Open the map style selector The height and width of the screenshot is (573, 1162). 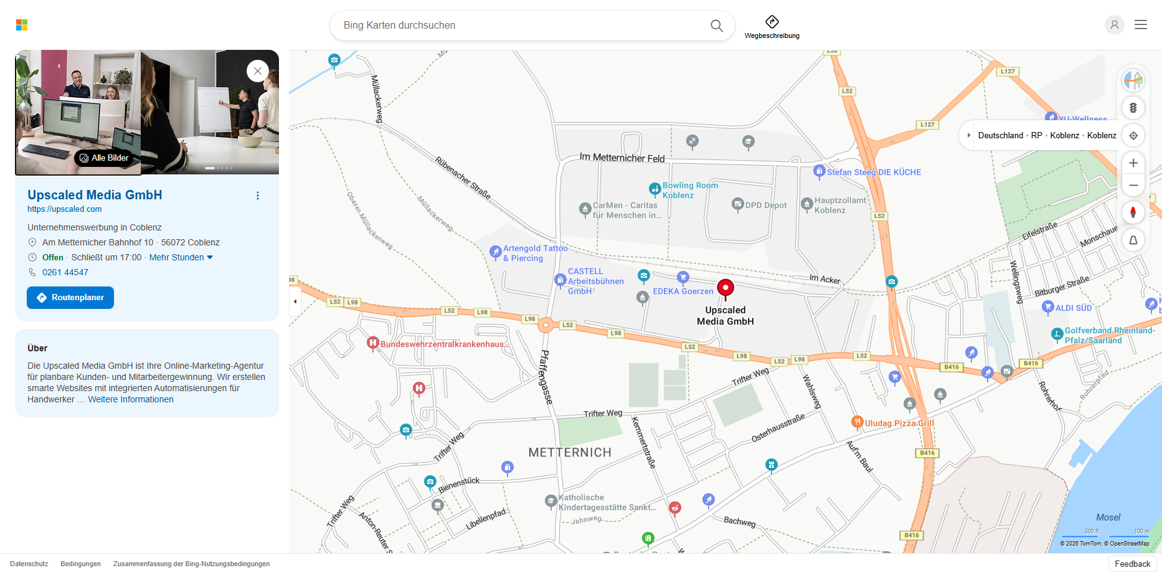pos(1133,80)
